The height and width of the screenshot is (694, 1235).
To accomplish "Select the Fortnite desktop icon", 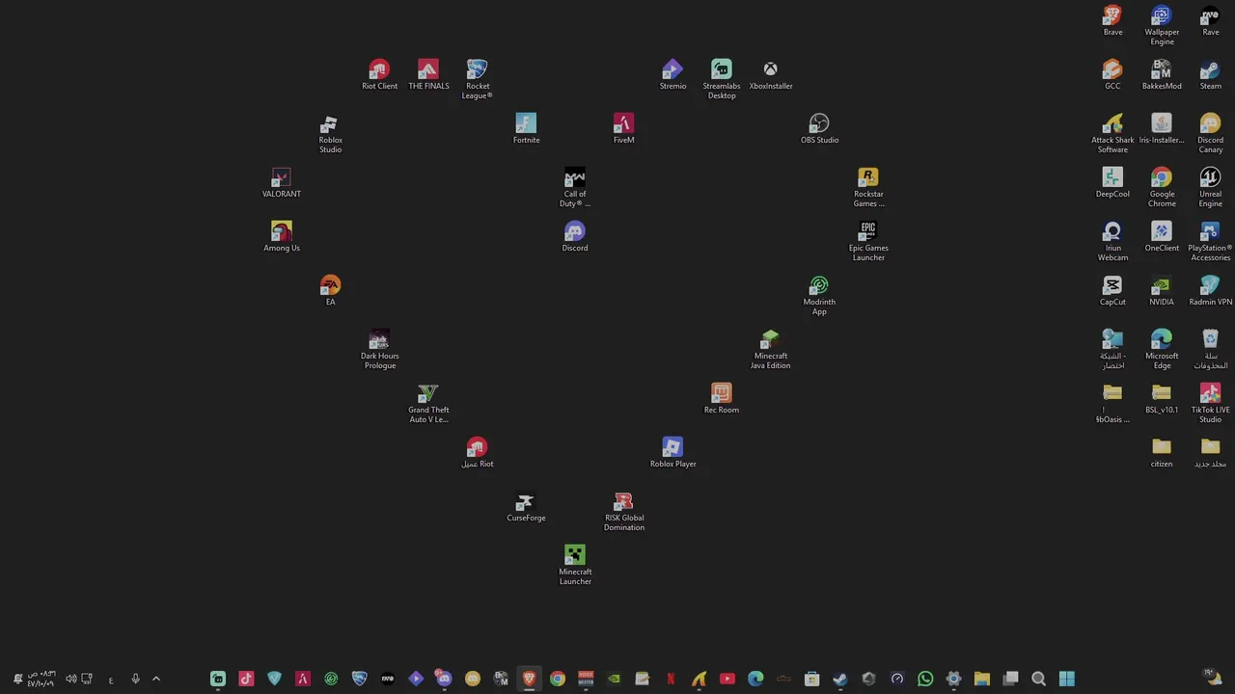I will 526,128.
